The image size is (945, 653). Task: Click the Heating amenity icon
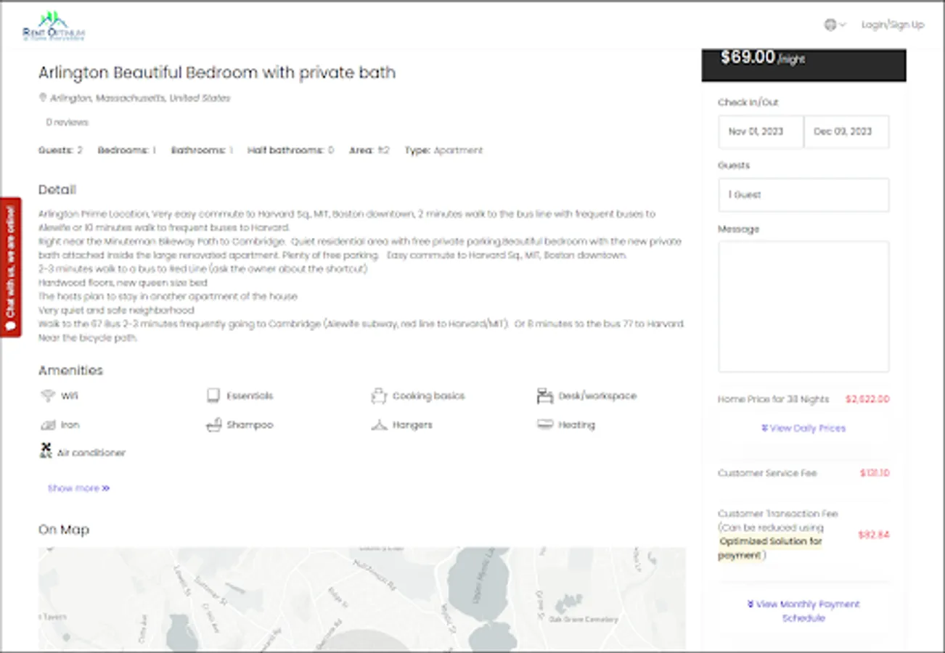pos(545,425)
